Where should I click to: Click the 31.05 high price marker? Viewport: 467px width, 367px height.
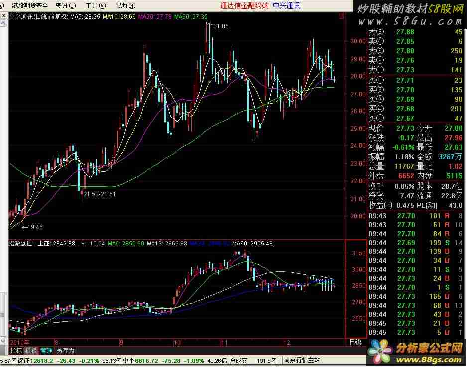pyautogui.click(x=221, y=26)
